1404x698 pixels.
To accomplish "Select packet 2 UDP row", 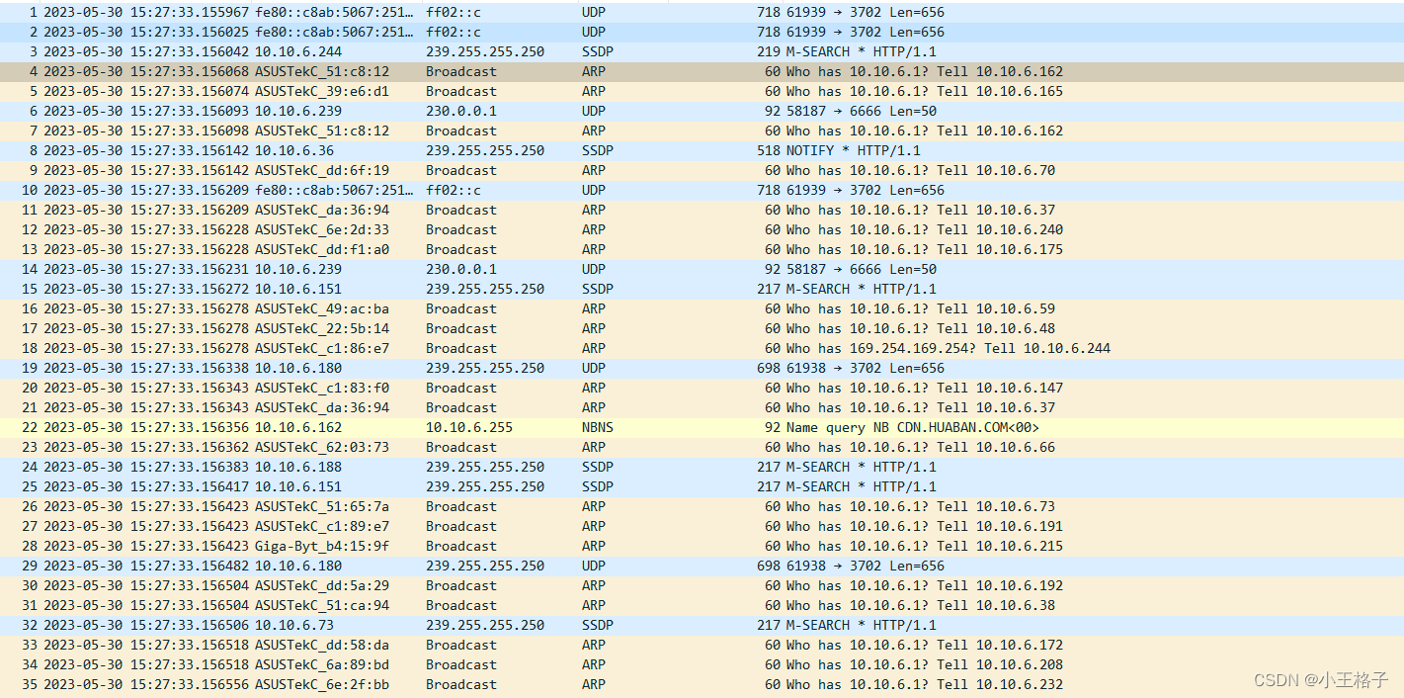I will click(702, 32).
